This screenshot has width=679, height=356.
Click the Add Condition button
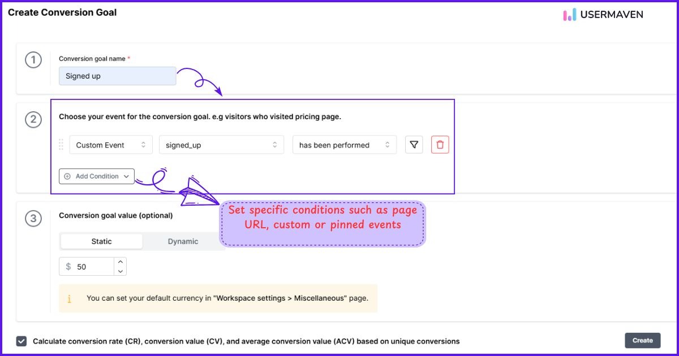coord(97,176)
